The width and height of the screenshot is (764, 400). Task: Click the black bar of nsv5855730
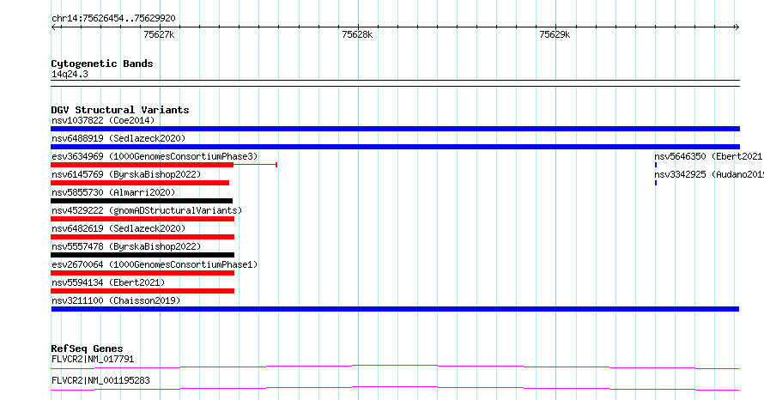(142, 201)
